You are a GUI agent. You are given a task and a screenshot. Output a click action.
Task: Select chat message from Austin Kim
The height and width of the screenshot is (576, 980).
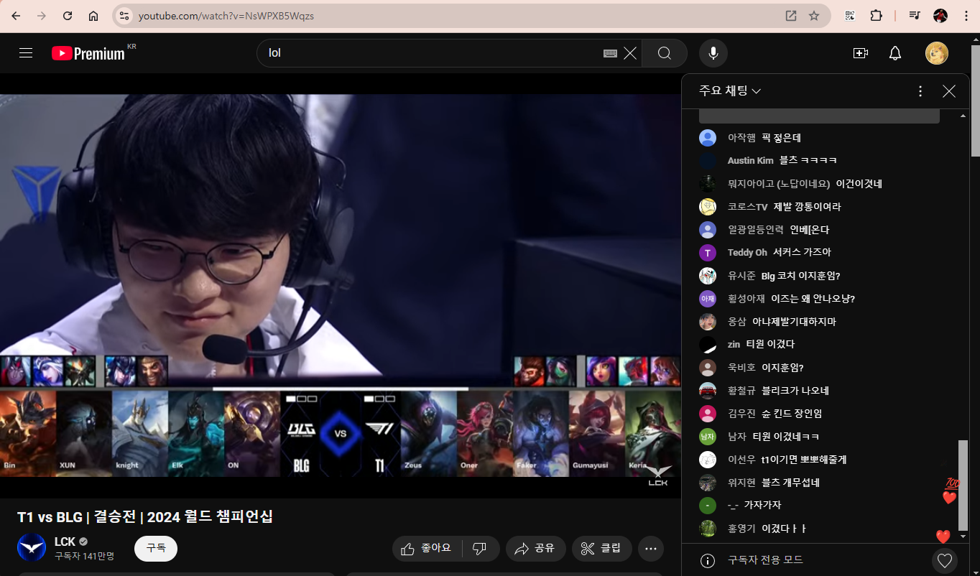[808, 160]
